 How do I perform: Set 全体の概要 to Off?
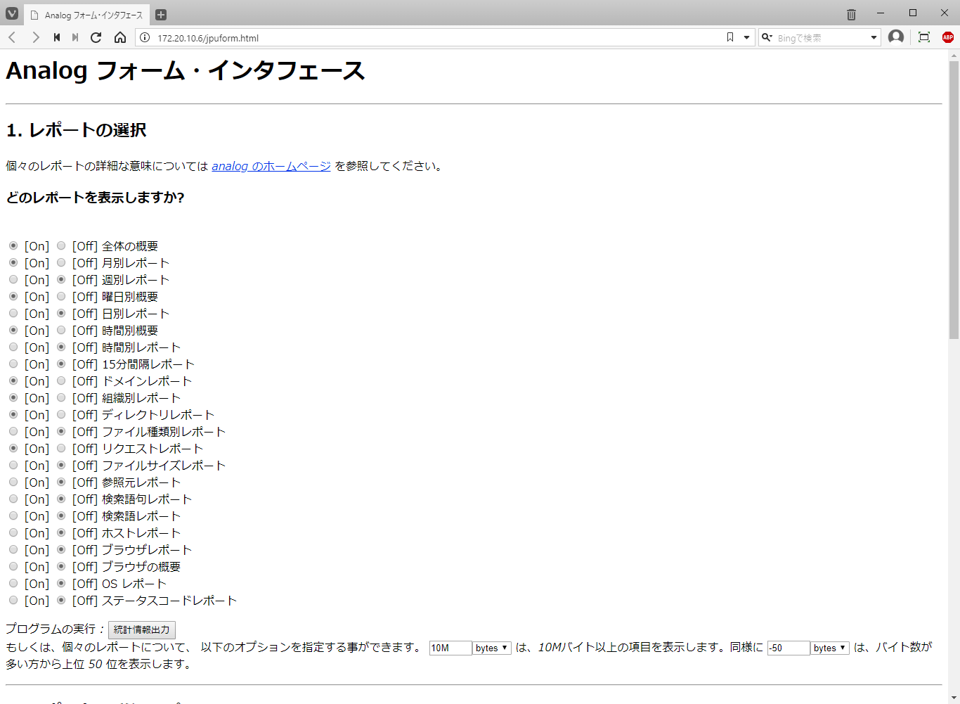(x=61, y=245)
